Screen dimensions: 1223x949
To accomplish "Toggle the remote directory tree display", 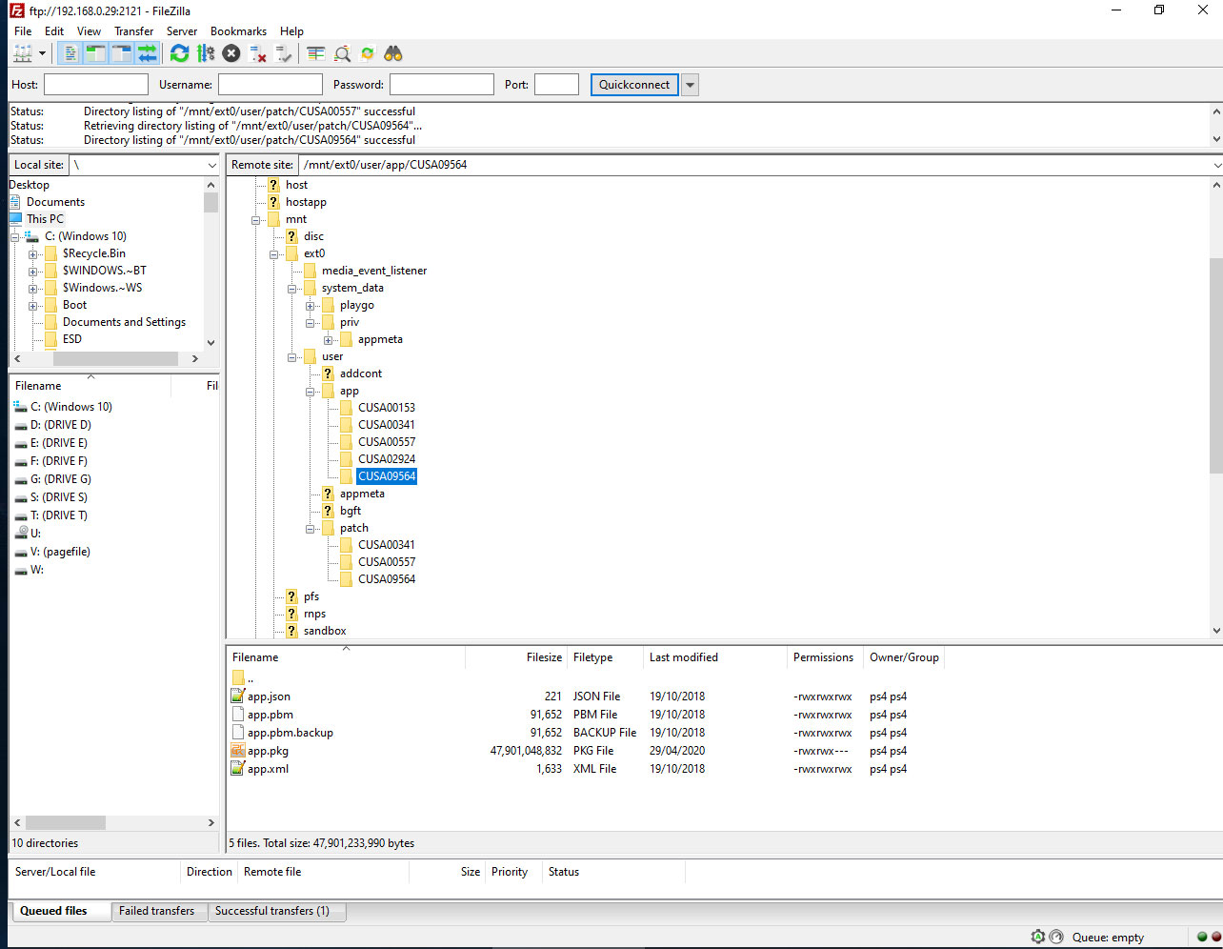I will click(122, 54).
